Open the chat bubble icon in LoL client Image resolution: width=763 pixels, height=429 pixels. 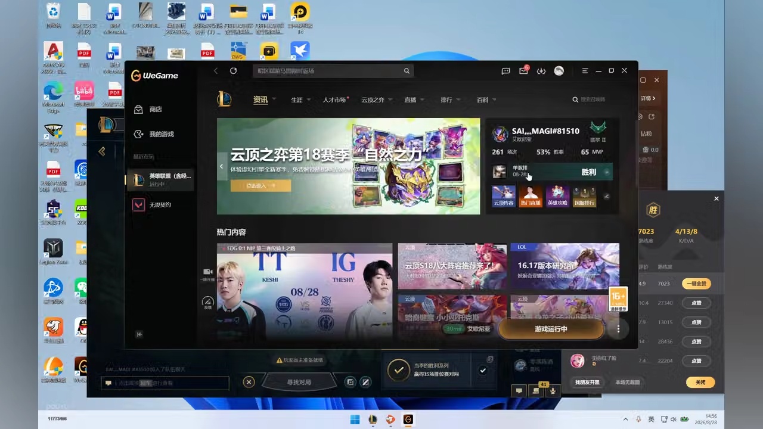[519, 390]
